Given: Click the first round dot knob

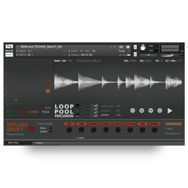Looking at the screenshot, I should [x=133, y=111].
